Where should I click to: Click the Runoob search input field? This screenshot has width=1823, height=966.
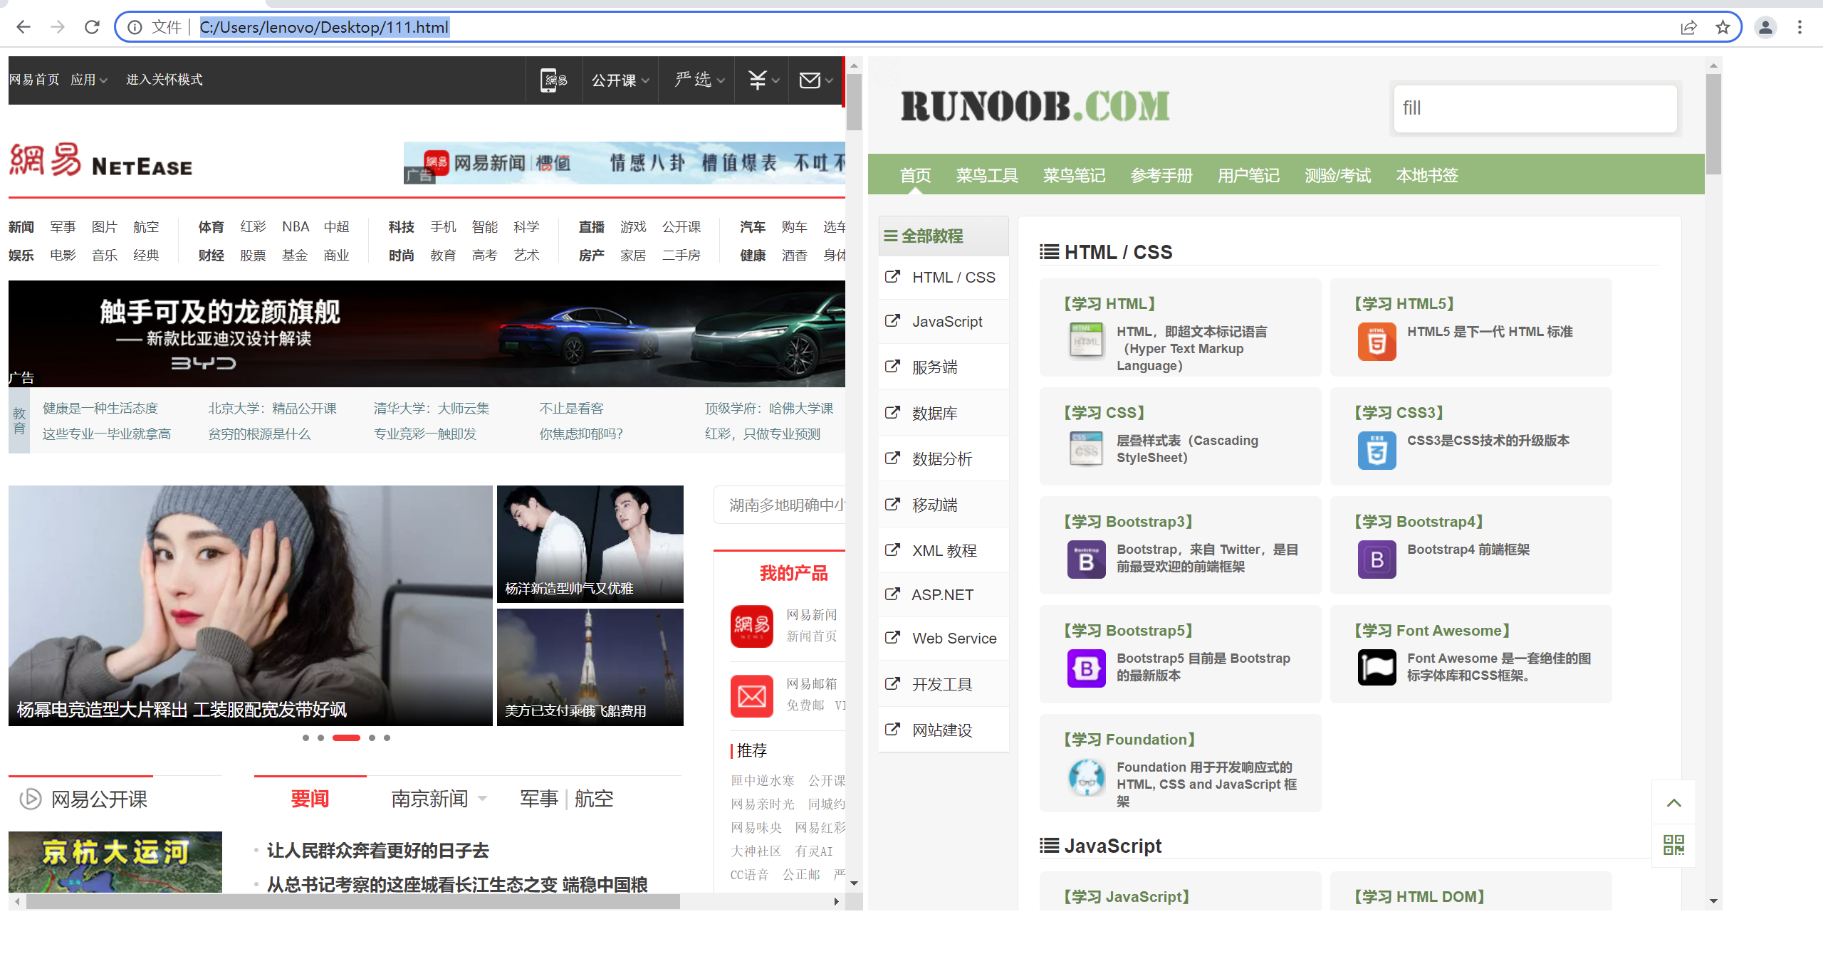pyautogui.click(x=1535, y=108)
